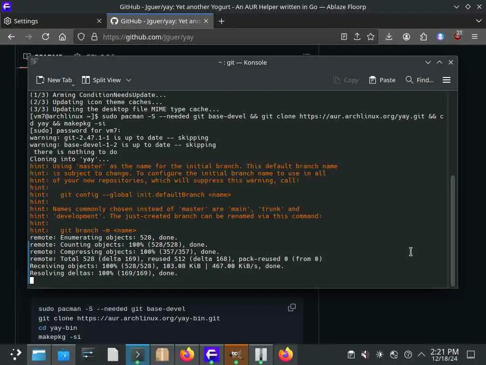This screenshot has height=365, width=486.
Task: Open blank document app in taskbar
Action: (113, 355)
